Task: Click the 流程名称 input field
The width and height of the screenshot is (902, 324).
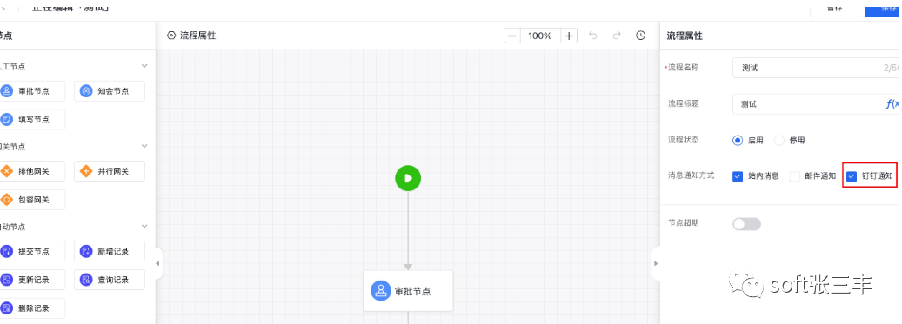Action: tap(817, 68)
